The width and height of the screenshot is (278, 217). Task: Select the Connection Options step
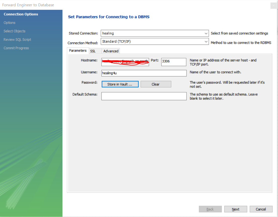point(21,14)
